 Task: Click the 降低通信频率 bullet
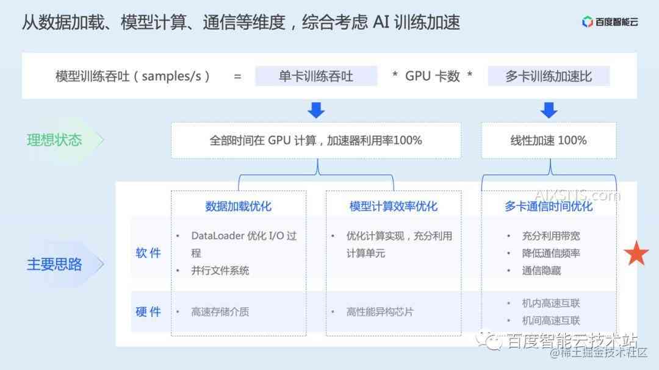551,253
